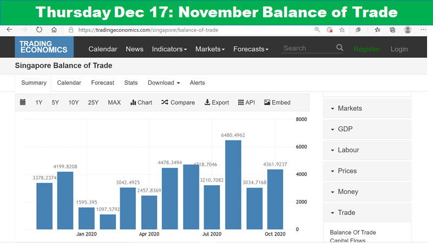Click the Compare button
Viewport: 433px width, 243px height.
(178, 103)
